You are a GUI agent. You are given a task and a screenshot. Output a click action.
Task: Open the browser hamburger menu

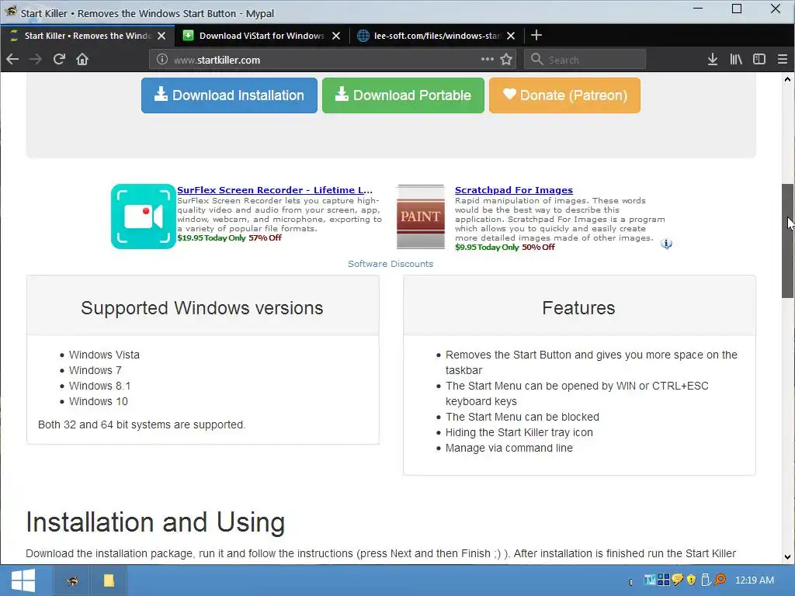[783, 59]
